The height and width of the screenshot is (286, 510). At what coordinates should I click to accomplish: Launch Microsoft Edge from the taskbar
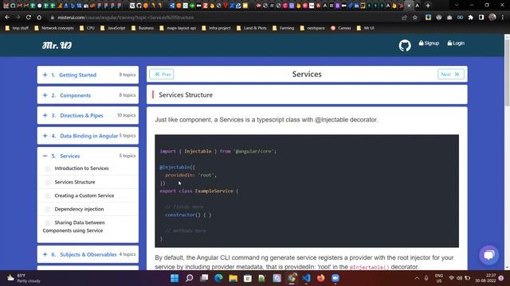click(218, 278)
